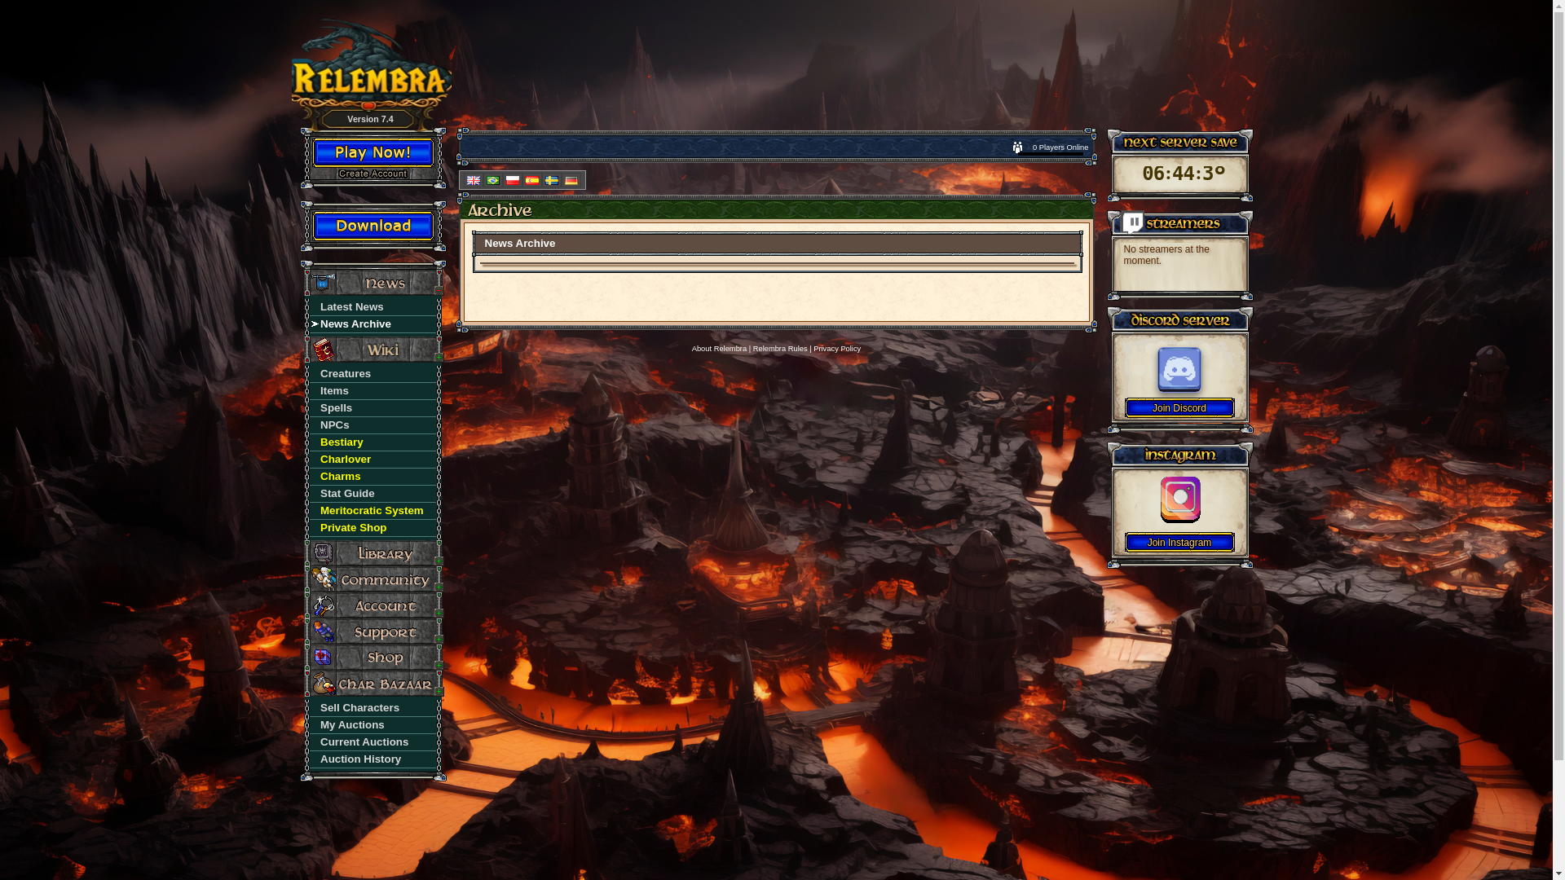Click 'No streamers at the moment' text
Screen dimensions: 1565x880
1166,255
